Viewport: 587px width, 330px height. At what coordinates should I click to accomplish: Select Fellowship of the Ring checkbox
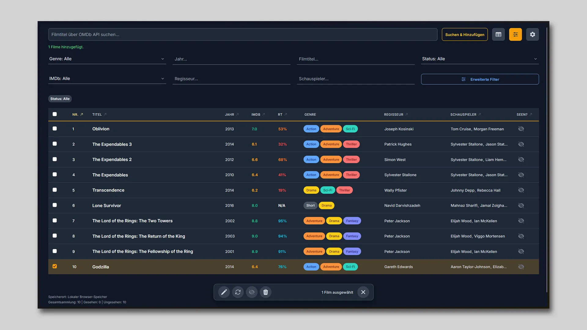pos(55,251)
